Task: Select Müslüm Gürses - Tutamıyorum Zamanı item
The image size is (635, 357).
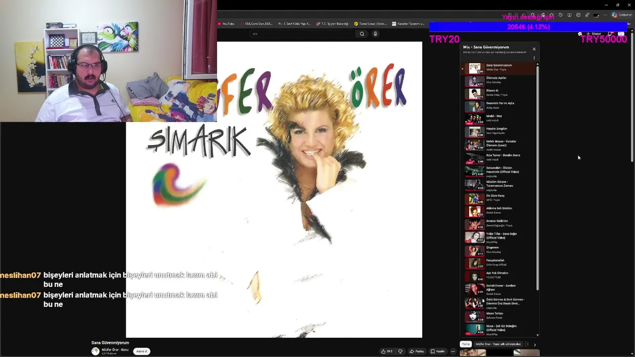Action: (x=499, y=185)
